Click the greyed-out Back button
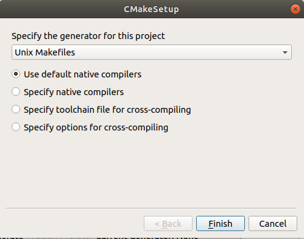Screen dimensions: 304x239 tap(168, 224)
